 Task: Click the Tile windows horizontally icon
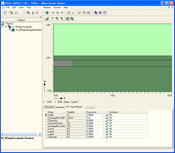coord(100,13)
